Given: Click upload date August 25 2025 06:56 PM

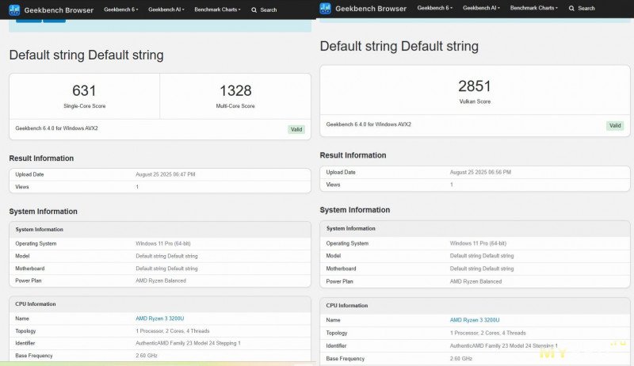Looking at the screenshot, I should tap(480, 173).
